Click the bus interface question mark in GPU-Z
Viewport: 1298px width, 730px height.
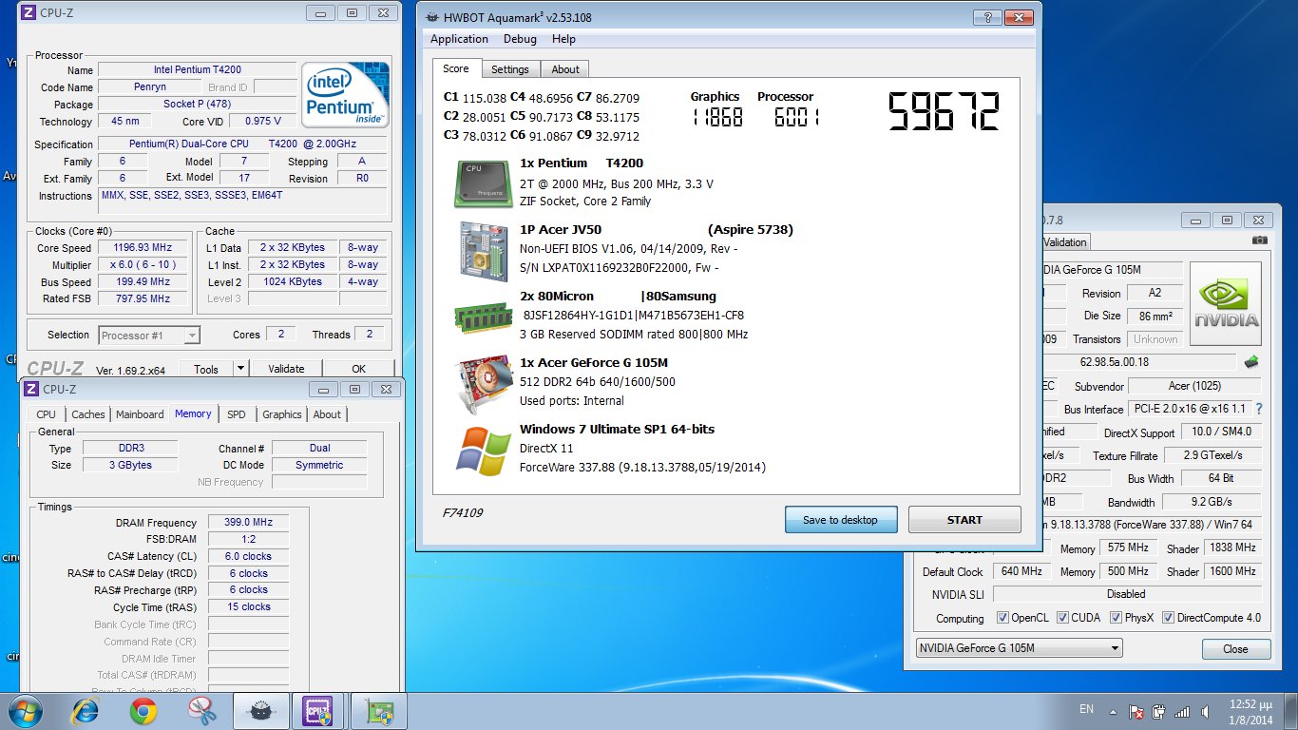tap(1259, 409)
